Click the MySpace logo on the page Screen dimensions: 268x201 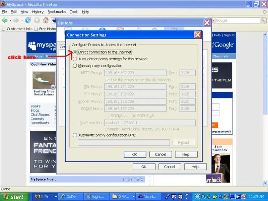(x=42, y=46)
